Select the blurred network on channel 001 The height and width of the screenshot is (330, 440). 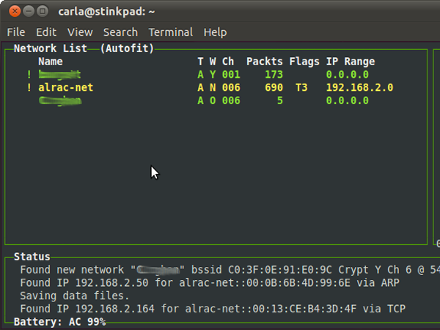(x=198, y=75)
